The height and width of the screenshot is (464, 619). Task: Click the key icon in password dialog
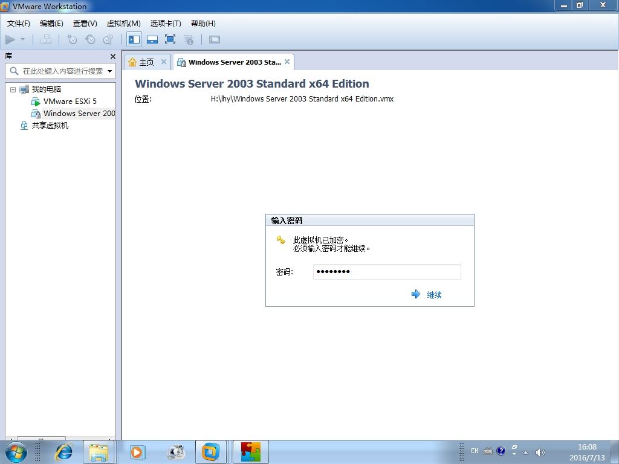coord(280,239)
